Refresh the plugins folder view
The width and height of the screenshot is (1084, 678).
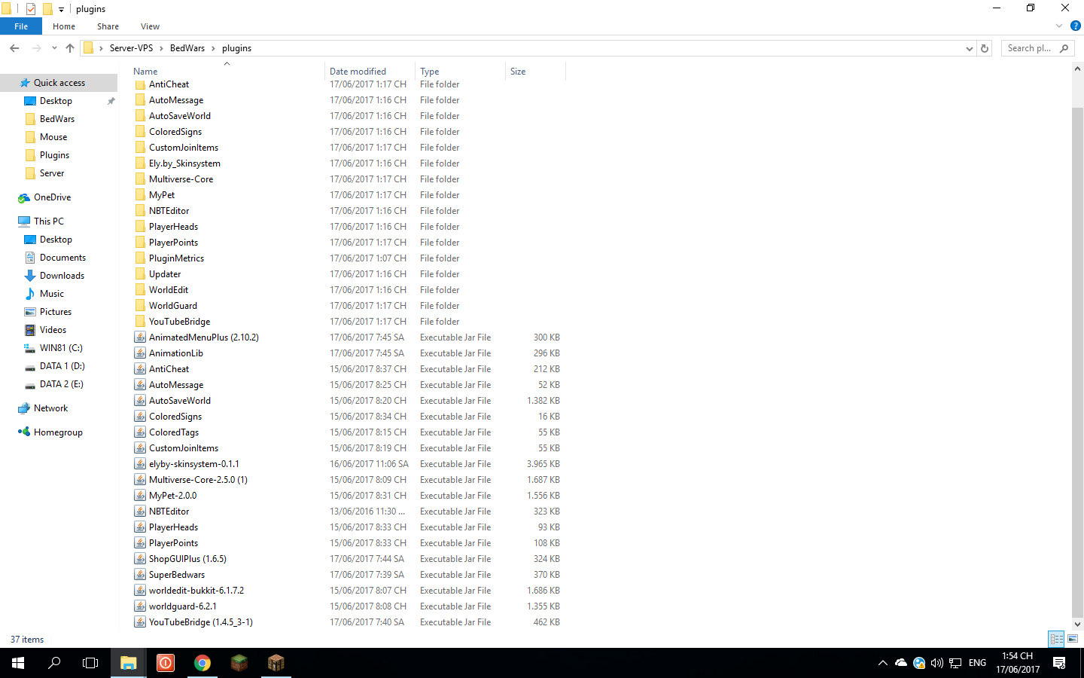coord(985,48)
